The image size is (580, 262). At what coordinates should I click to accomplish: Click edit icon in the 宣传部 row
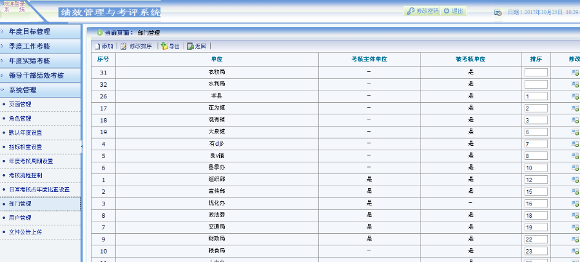point(575,191)
